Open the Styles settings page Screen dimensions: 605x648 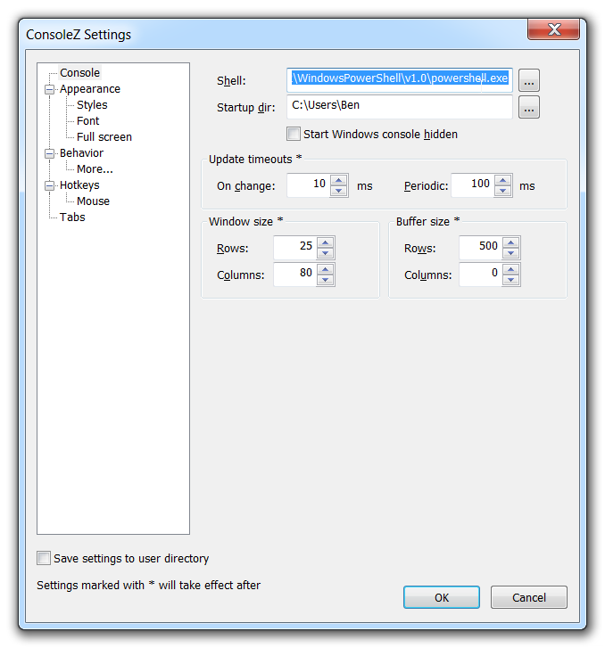pos(92,105)
